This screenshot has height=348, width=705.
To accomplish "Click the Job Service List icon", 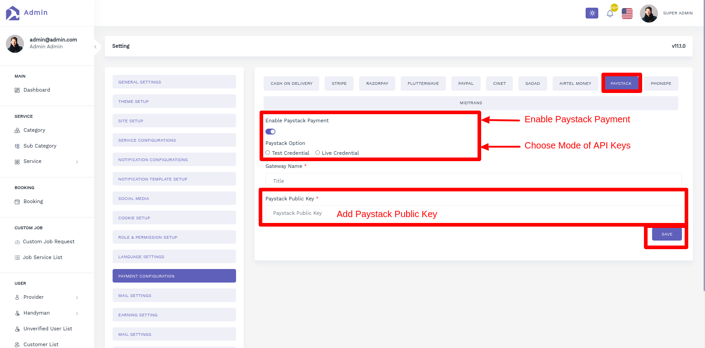I will [17, 258].
